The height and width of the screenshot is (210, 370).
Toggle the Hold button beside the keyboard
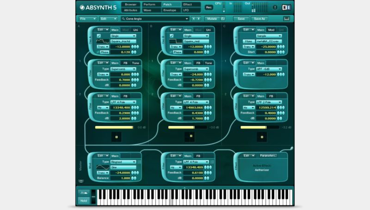point(84,200)
